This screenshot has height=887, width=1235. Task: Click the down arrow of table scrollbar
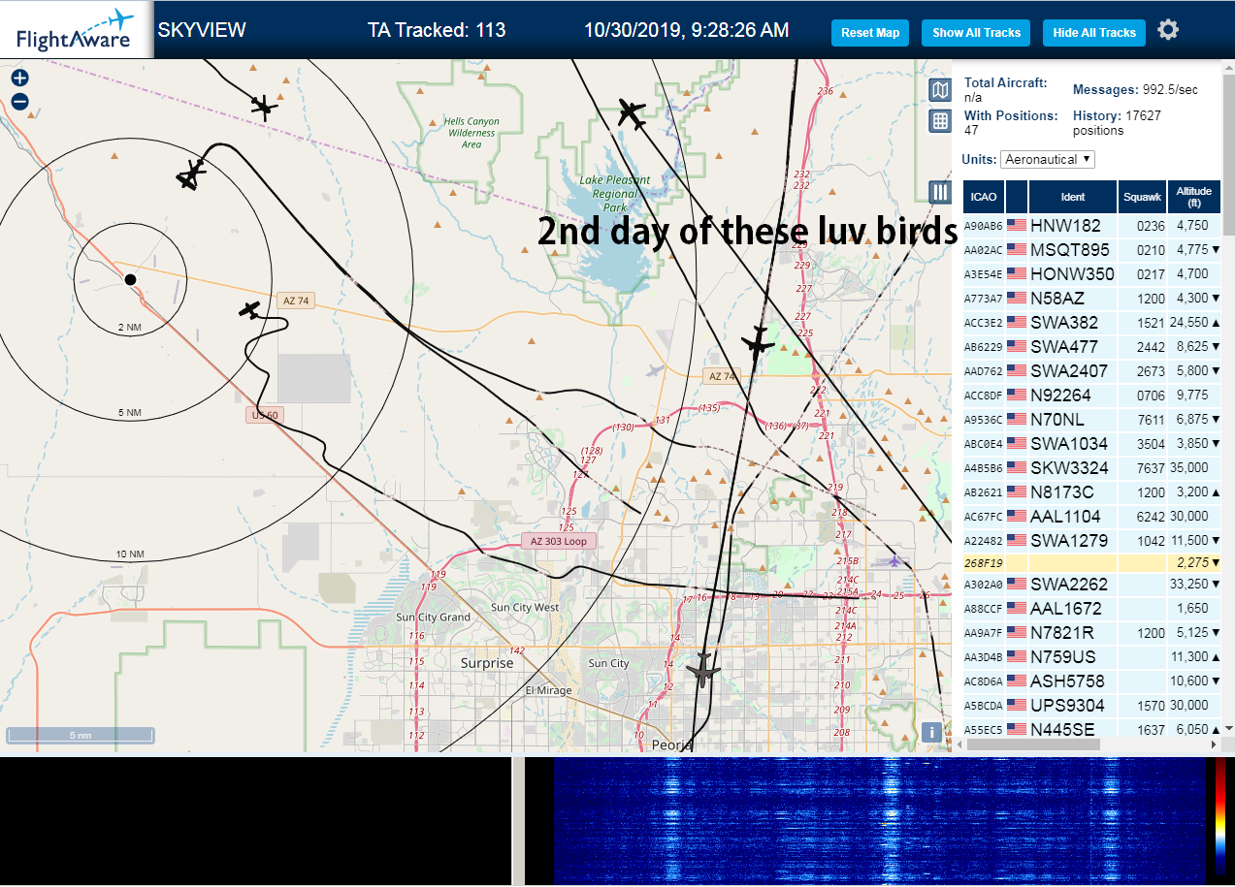1229,728
